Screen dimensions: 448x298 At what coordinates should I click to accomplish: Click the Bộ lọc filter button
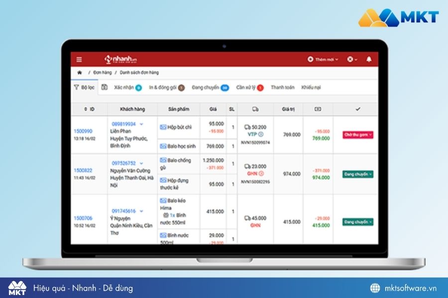(84, 87)
